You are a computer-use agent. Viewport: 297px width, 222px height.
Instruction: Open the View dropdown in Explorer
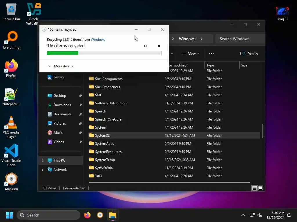click(190, 53)
